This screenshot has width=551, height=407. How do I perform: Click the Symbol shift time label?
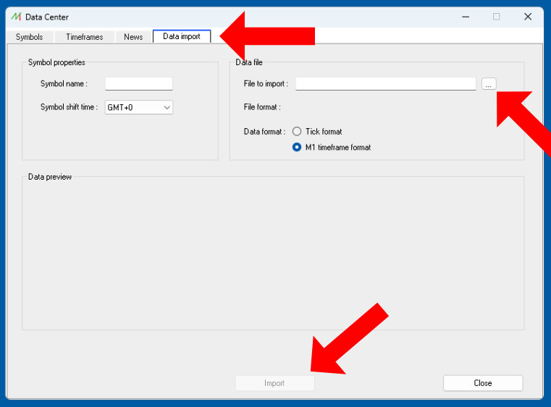(69, 107)
